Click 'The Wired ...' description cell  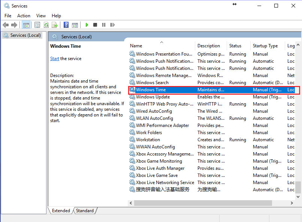(210, 111)
